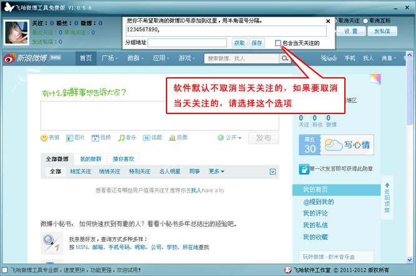The image size is (416, 276).
Task: Click the 获取 button
Action: point(239,43)
